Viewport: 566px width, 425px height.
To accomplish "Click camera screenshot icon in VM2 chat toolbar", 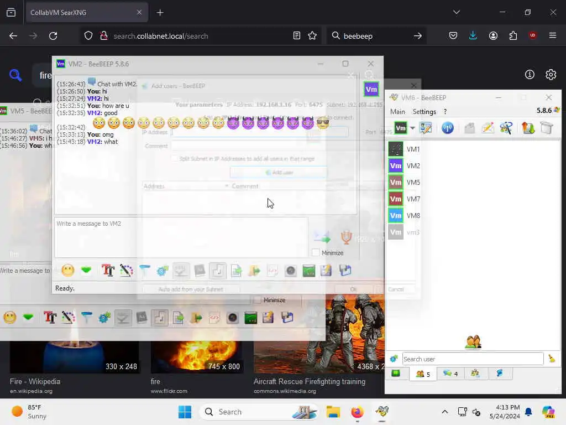I will (x=291, y=270).
